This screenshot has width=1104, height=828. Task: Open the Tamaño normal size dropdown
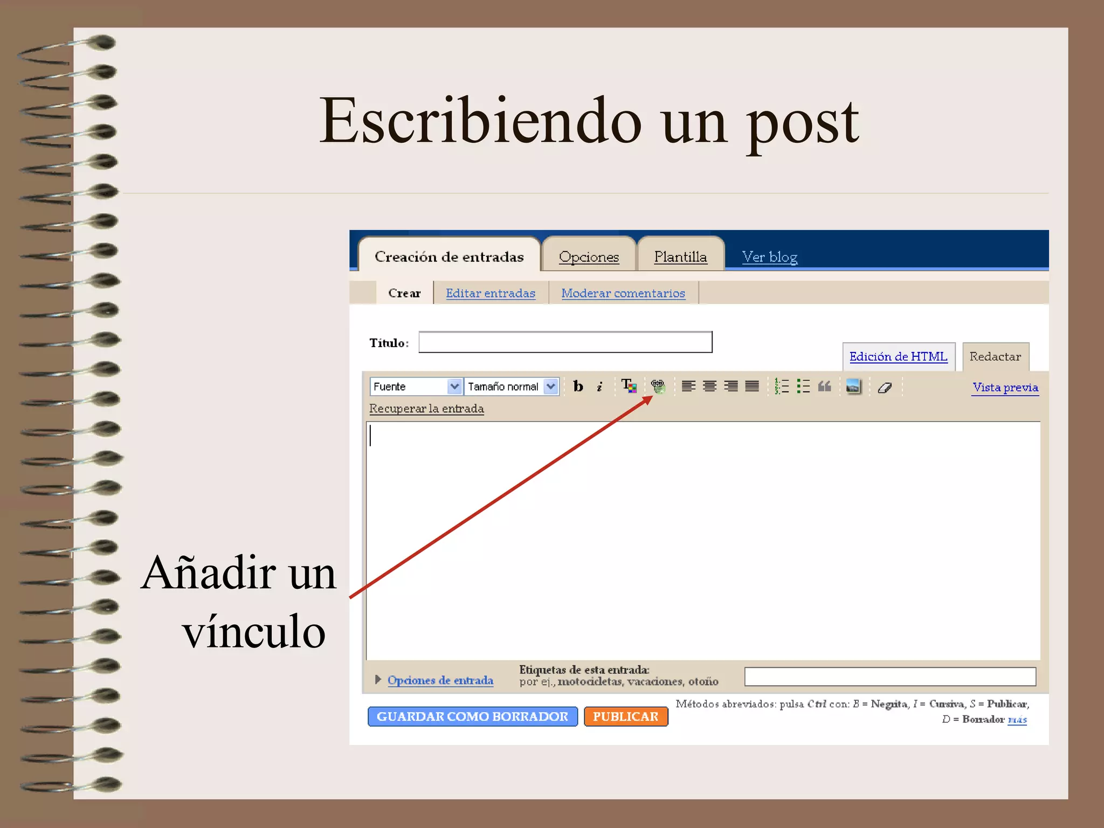[512, 387]
